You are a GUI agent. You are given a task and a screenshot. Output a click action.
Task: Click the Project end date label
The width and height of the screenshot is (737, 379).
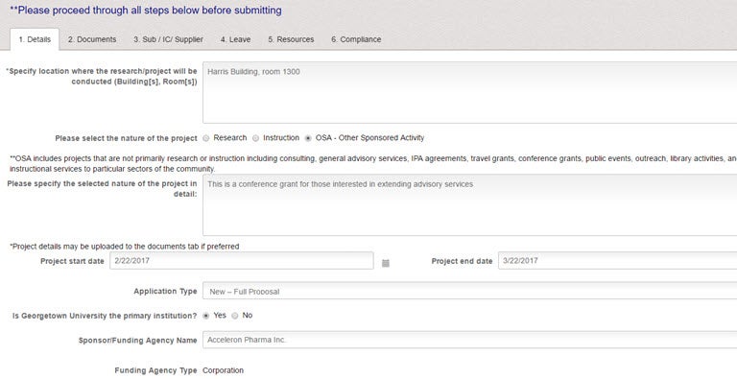click(x=462, y=261)
